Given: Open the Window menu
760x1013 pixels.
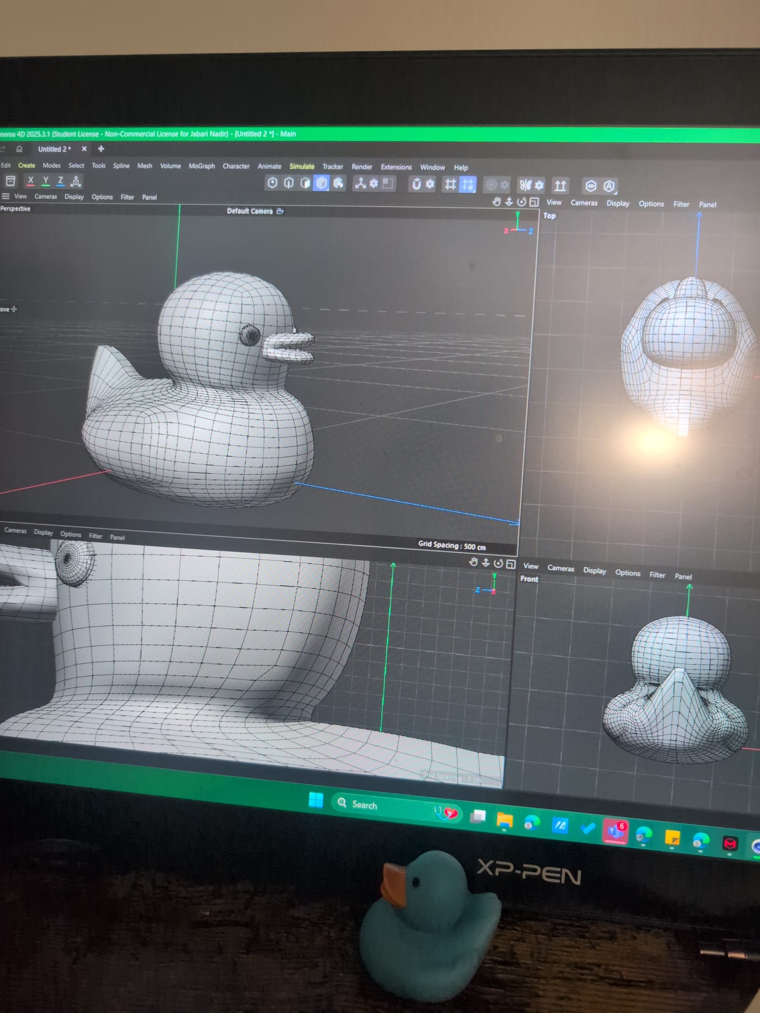Looking at the screenshot, I should (432, 167).
